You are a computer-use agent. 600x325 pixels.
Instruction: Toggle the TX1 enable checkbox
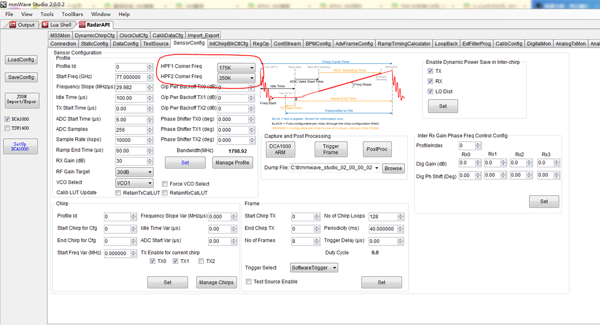(176, 261)
